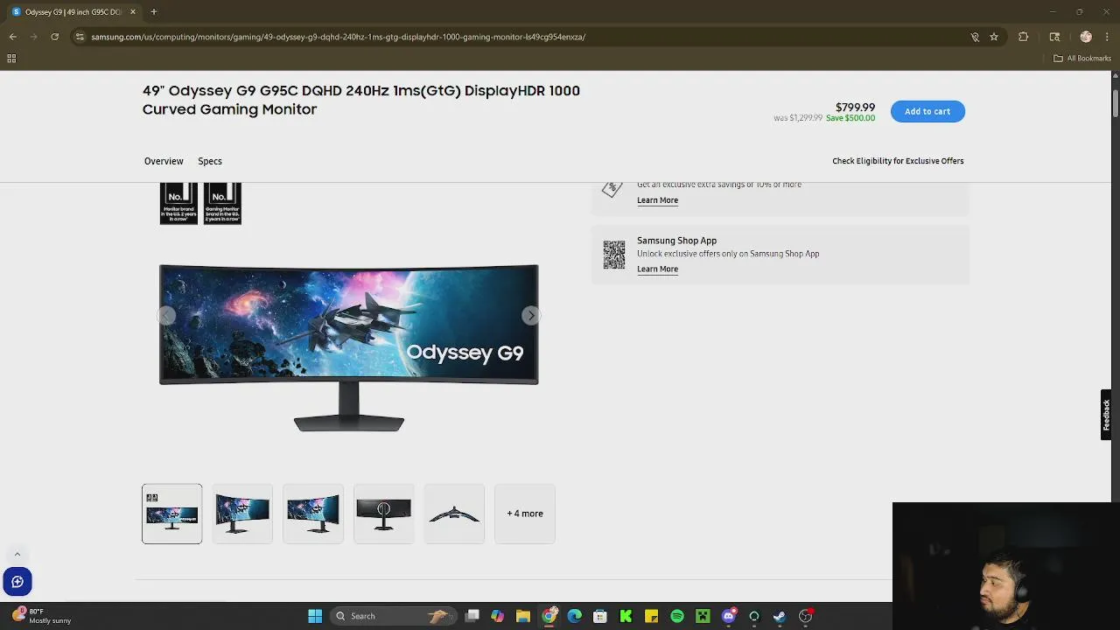Click the main Odyssey G9 product image
Viewport: 1120px width, 630px height.
point(348,347)
